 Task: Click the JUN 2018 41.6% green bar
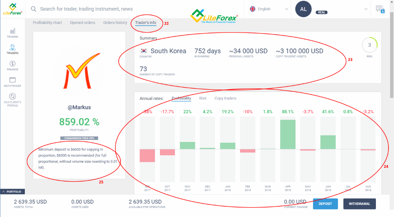(328, 142)
